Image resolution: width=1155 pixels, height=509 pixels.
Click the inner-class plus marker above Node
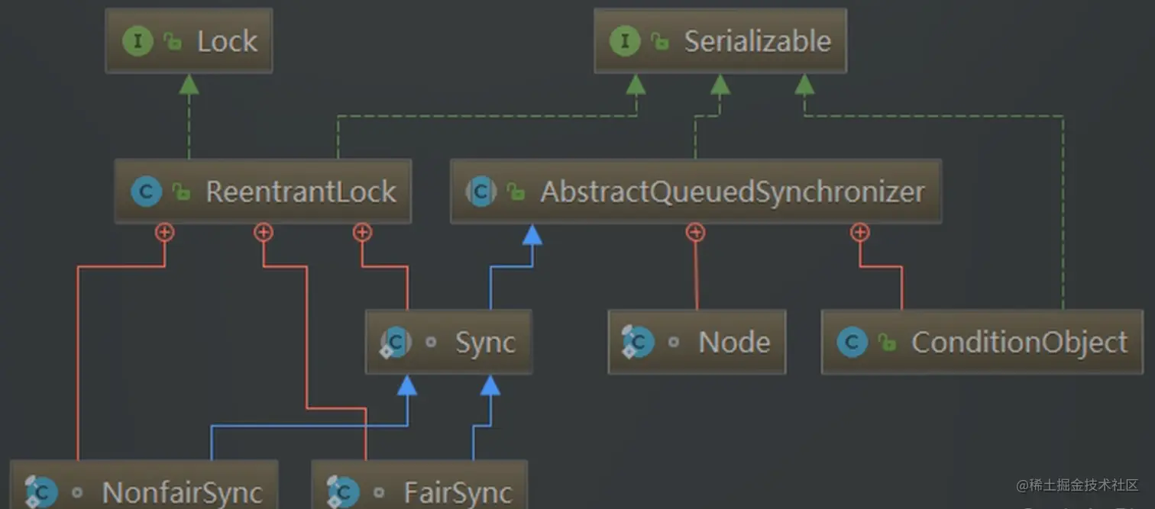[695, 232]
